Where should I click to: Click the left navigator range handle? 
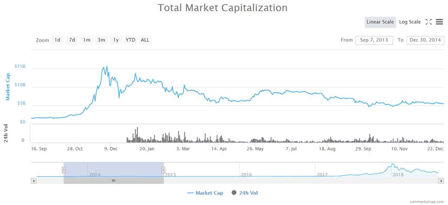(64, 169)
